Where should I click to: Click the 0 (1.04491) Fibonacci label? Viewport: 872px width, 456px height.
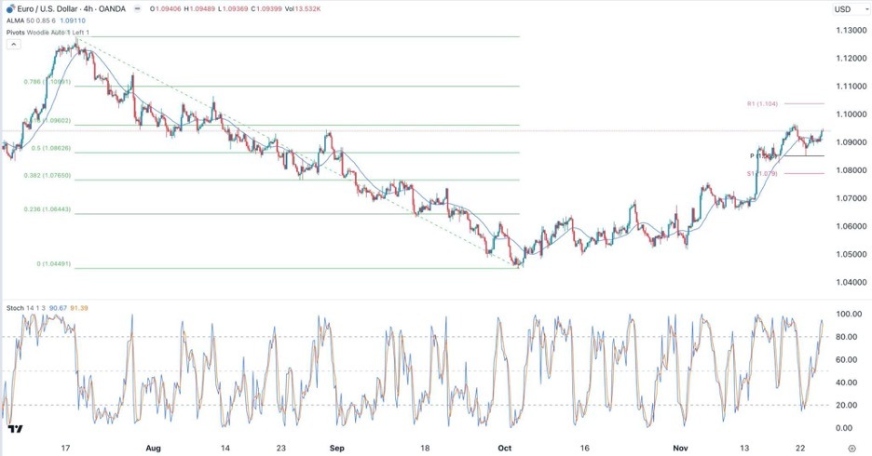(x=54, y=263)
